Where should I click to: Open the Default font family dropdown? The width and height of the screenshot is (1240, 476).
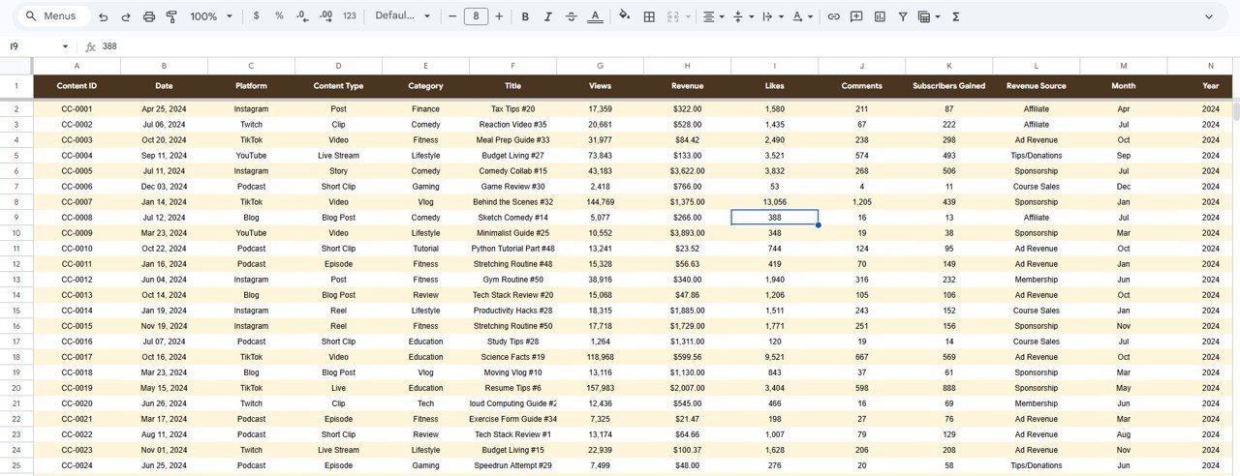[402, 16]
